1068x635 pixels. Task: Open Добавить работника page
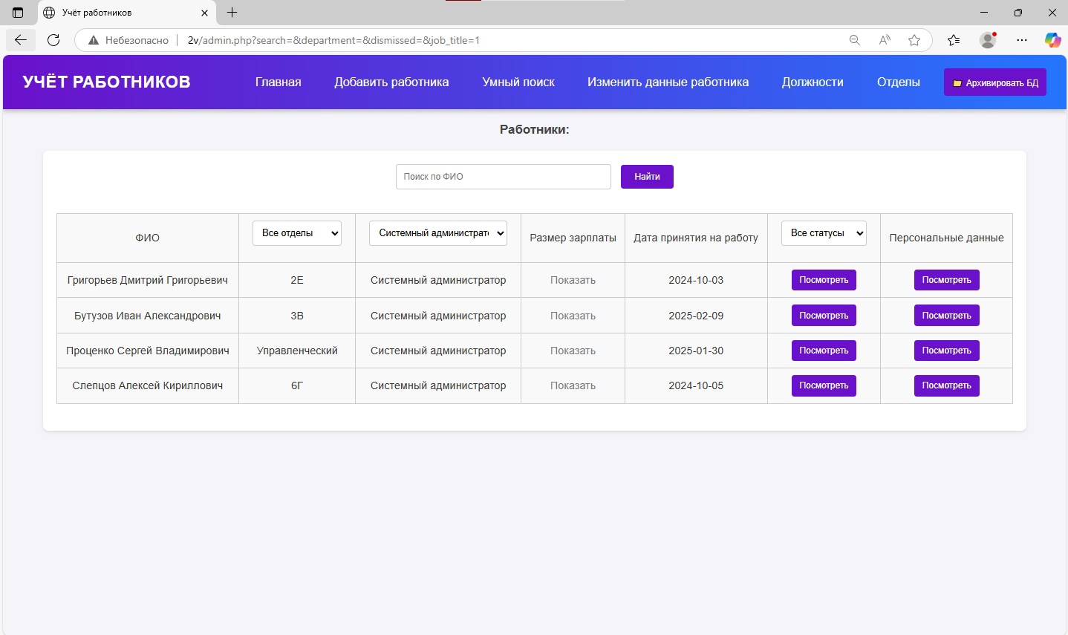coord(391,82)
